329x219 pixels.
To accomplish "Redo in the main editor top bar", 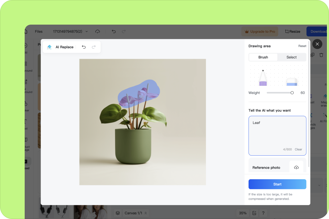I will pos(124,32).
